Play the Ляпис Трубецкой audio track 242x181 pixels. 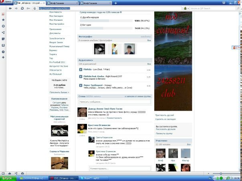click(81, 86)
